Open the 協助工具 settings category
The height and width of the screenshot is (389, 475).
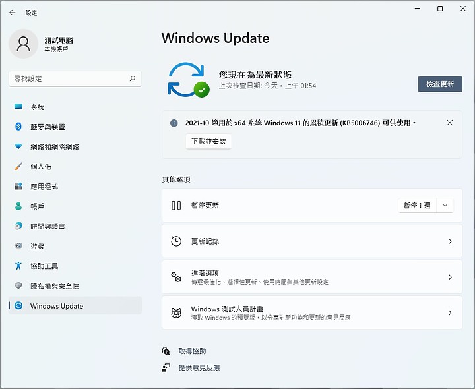point(75,266)
